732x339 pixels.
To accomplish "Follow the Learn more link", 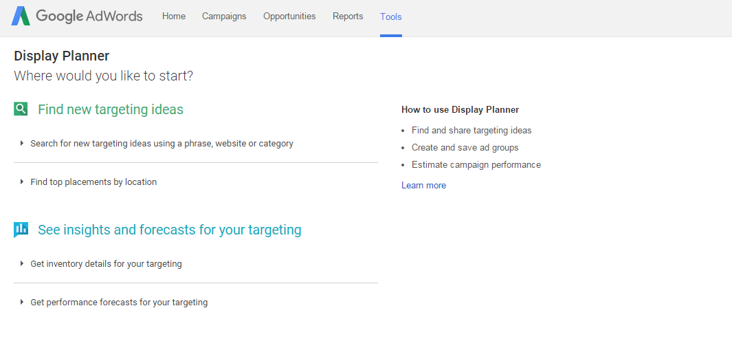I will (x=423, y=186).
